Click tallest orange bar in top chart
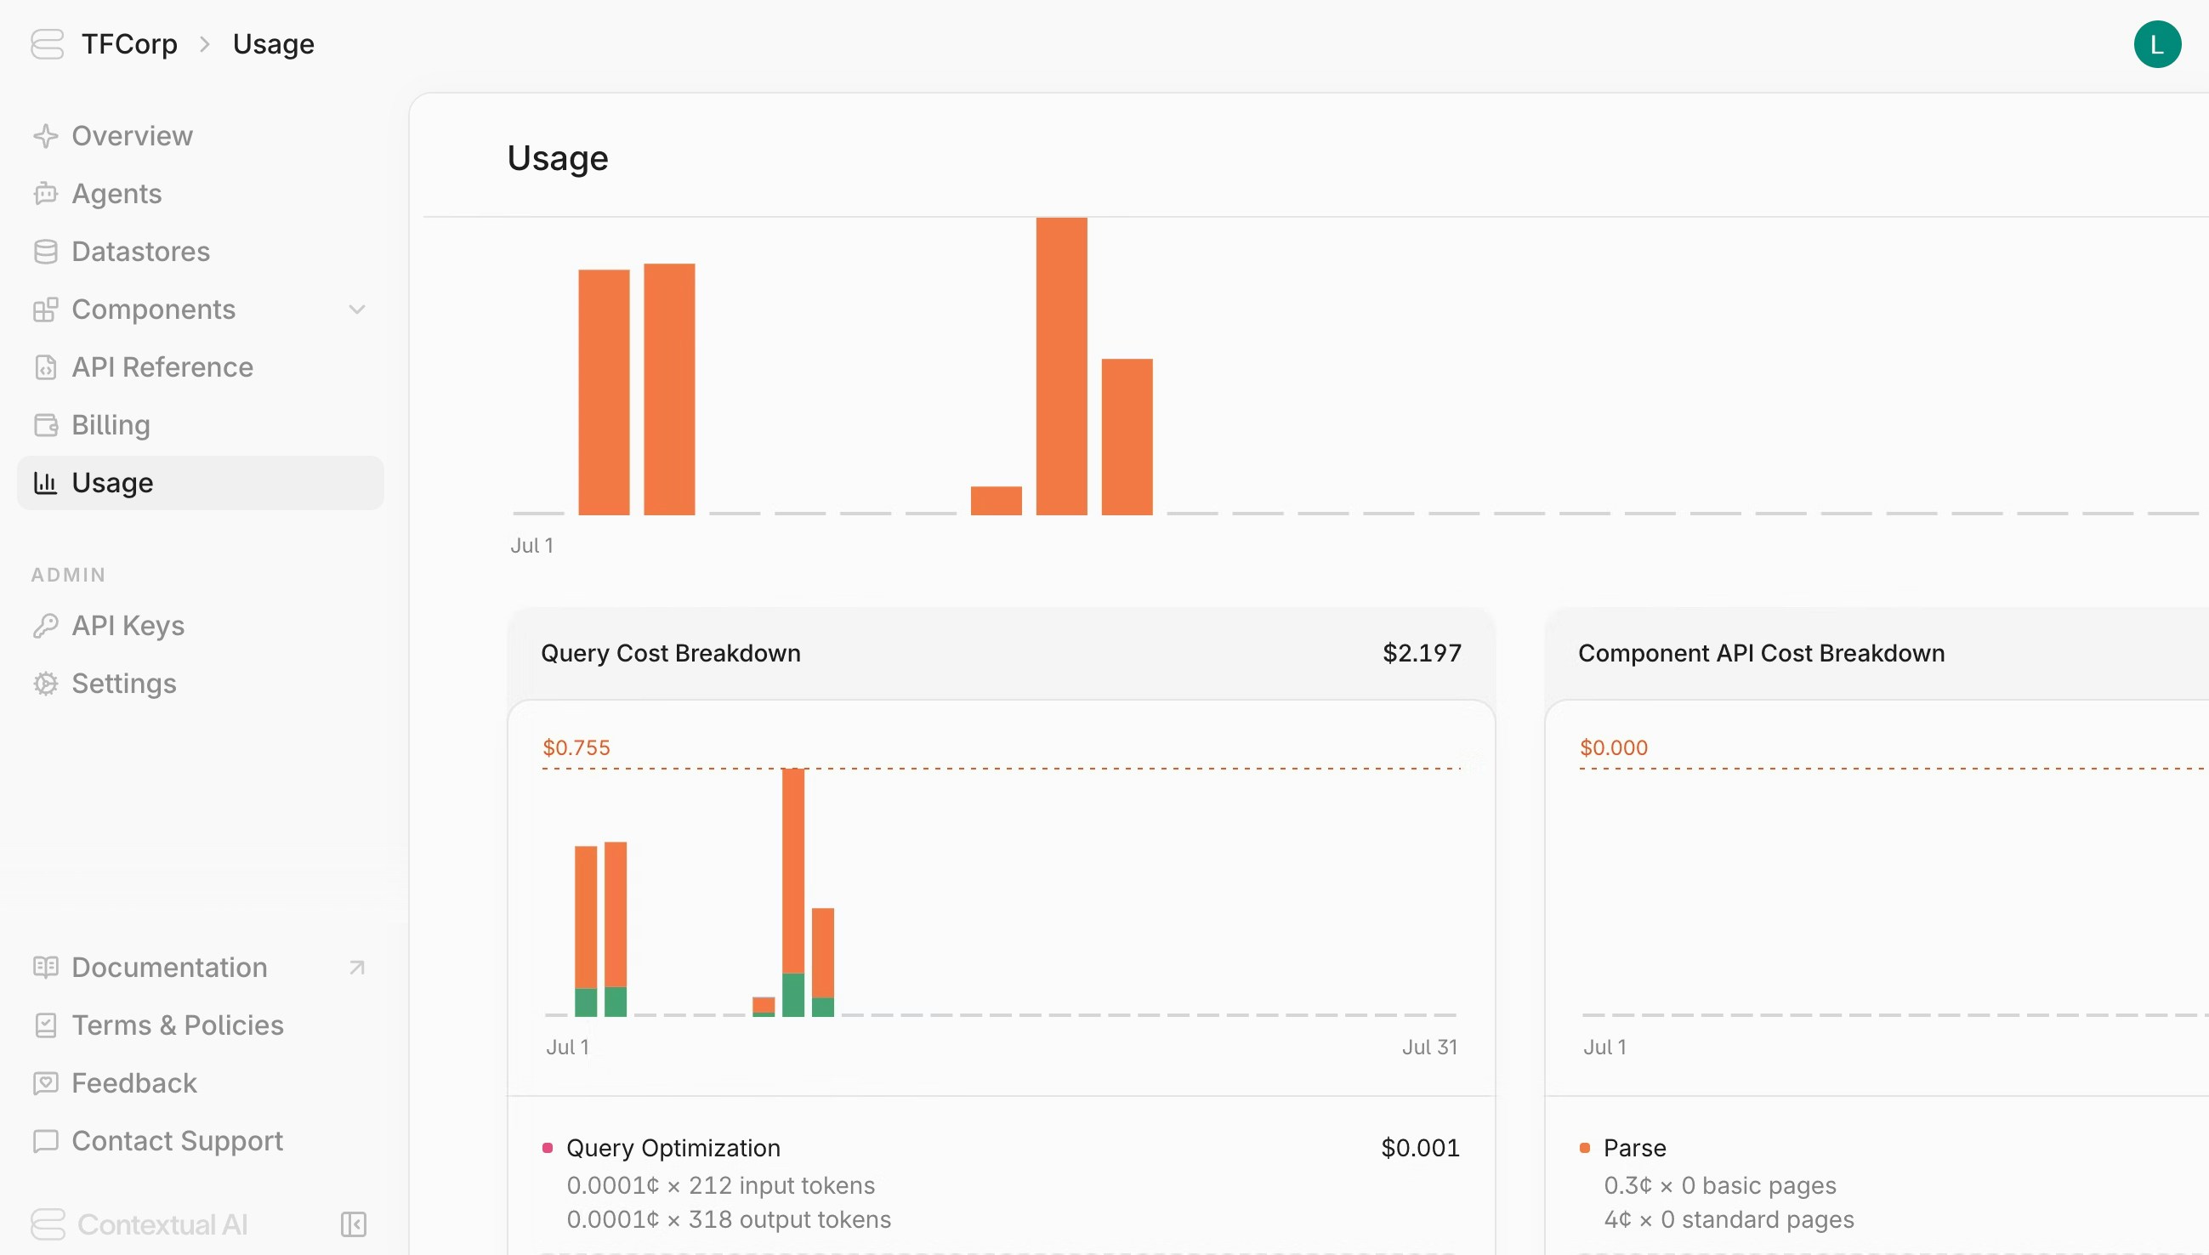 pyautogui.click(x=1061, y=366)
